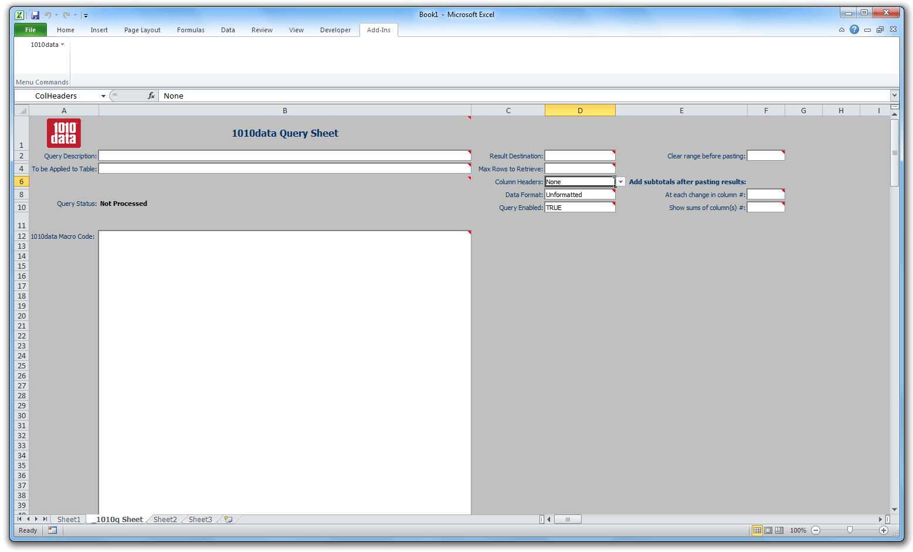Open the Column Headers dropdown arrow

[x=620, y=182]
